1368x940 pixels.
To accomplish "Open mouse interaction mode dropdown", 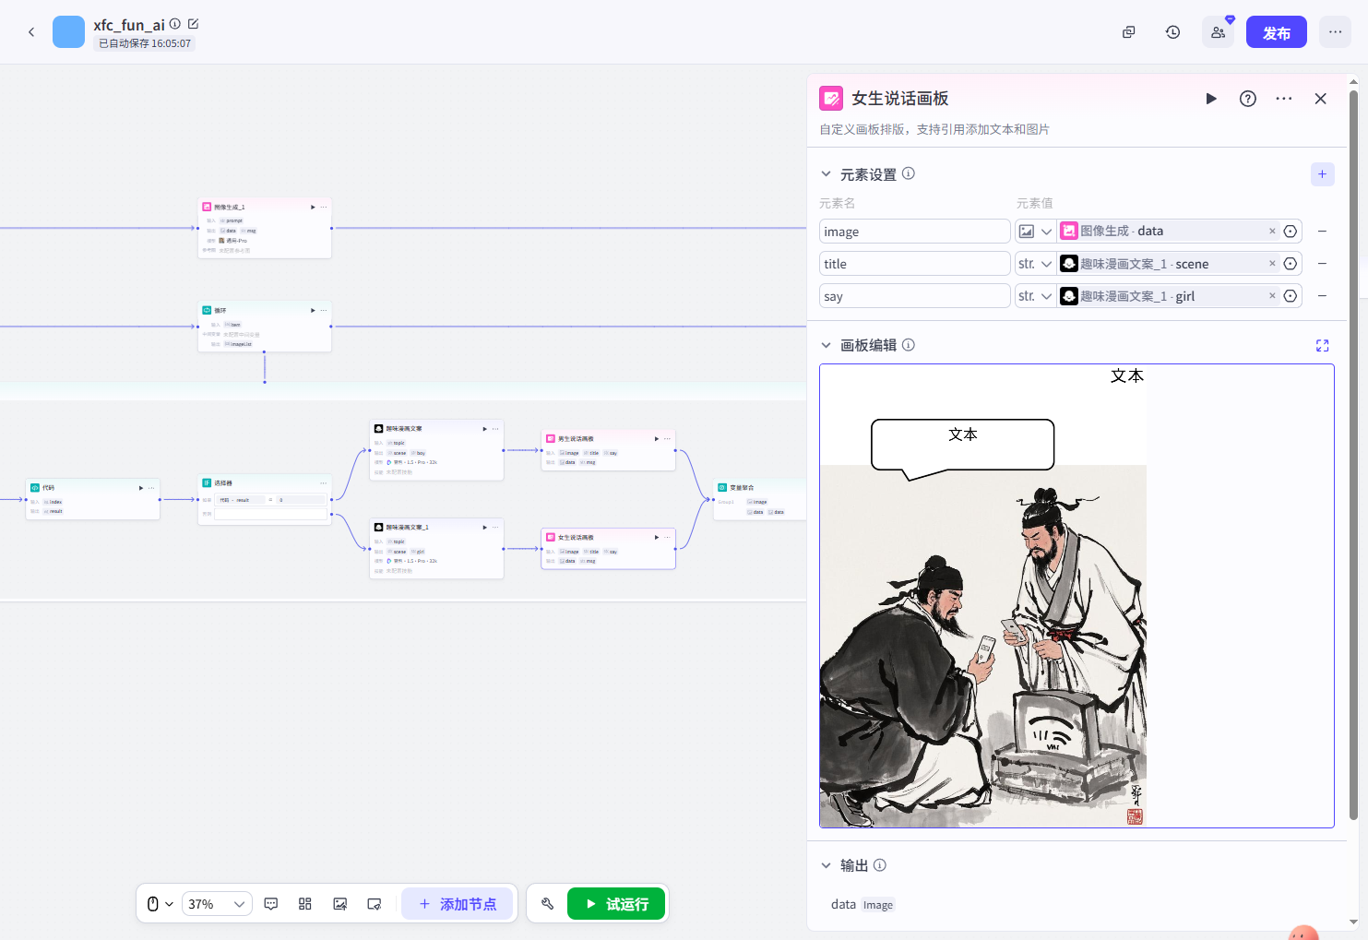I will [x=161, y=904].
